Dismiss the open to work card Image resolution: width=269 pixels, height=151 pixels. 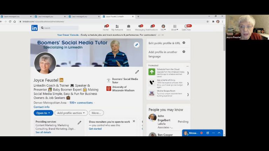point(134,121)
